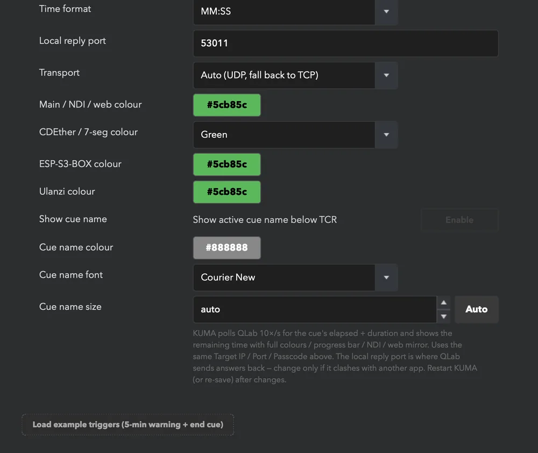The image size is (538, 453).
Task: Enable show active cue name below TCR
Action: click(x=459, y=220)
